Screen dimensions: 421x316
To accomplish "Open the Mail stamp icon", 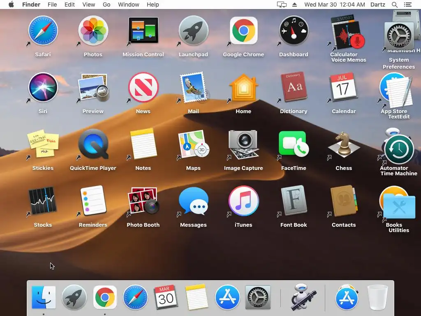I will tap(194, 88).
